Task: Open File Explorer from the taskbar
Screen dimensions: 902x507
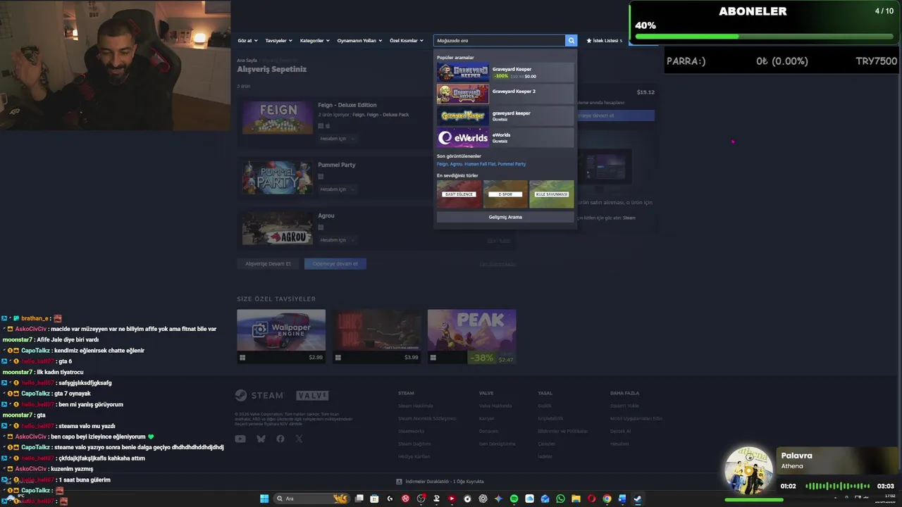Action: (x=576, y=499)
